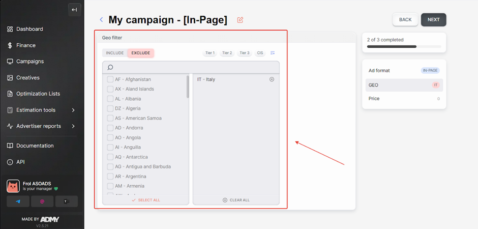Open the Campaigns menu item
The width and height of the screenshot is (478, 229).
click(30, 62)
